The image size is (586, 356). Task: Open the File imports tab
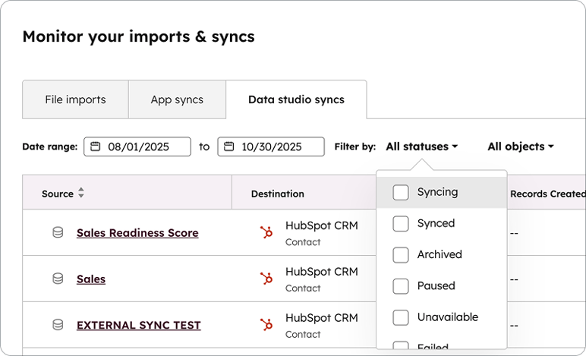click(75, 99)
